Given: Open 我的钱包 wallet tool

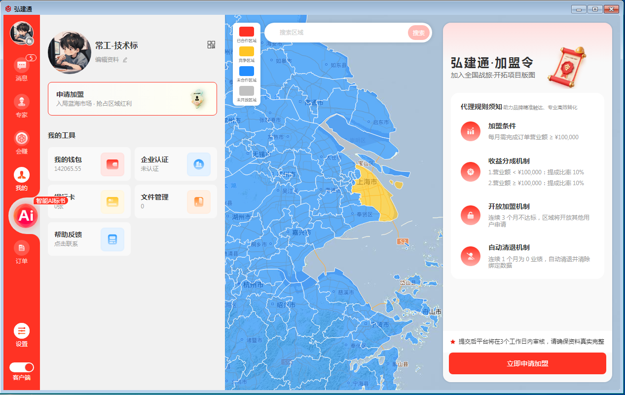Looking at the screenshot, I should click(x=89, y=164).
